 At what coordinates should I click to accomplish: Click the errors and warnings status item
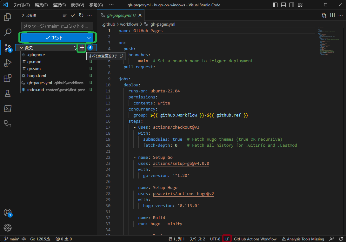point(64,239)
